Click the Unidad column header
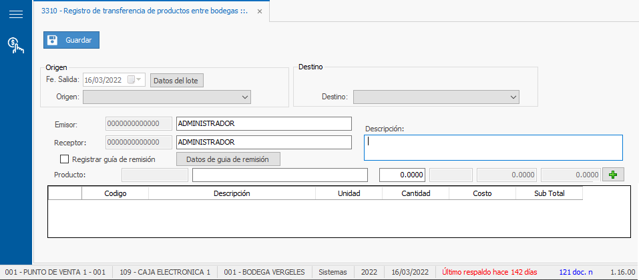 (x=349, y=193)
